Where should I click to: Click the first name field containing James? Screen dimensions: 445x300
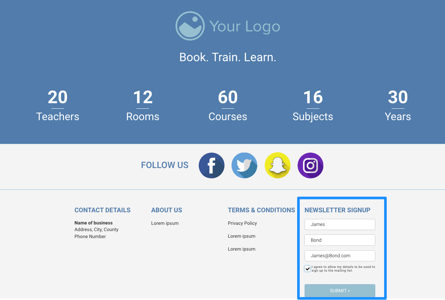click(x=340, y=224)
